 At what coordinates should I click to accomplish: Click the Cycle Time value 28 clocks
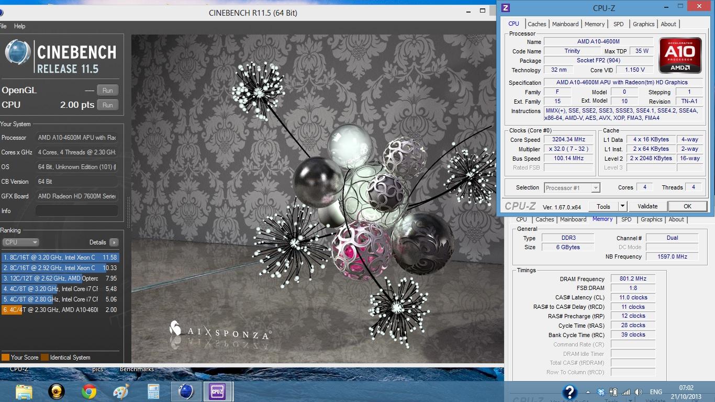[x=633, y=326]
